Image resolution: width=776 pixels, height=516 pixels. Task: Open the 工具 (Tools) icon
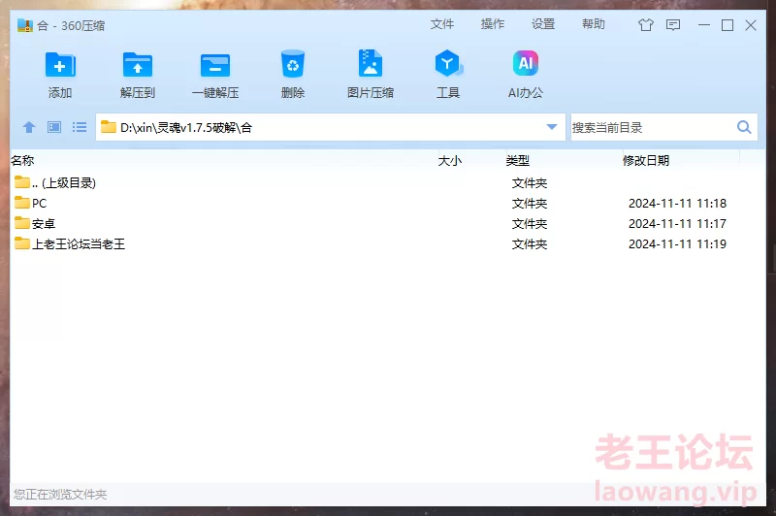click(448, 63)
